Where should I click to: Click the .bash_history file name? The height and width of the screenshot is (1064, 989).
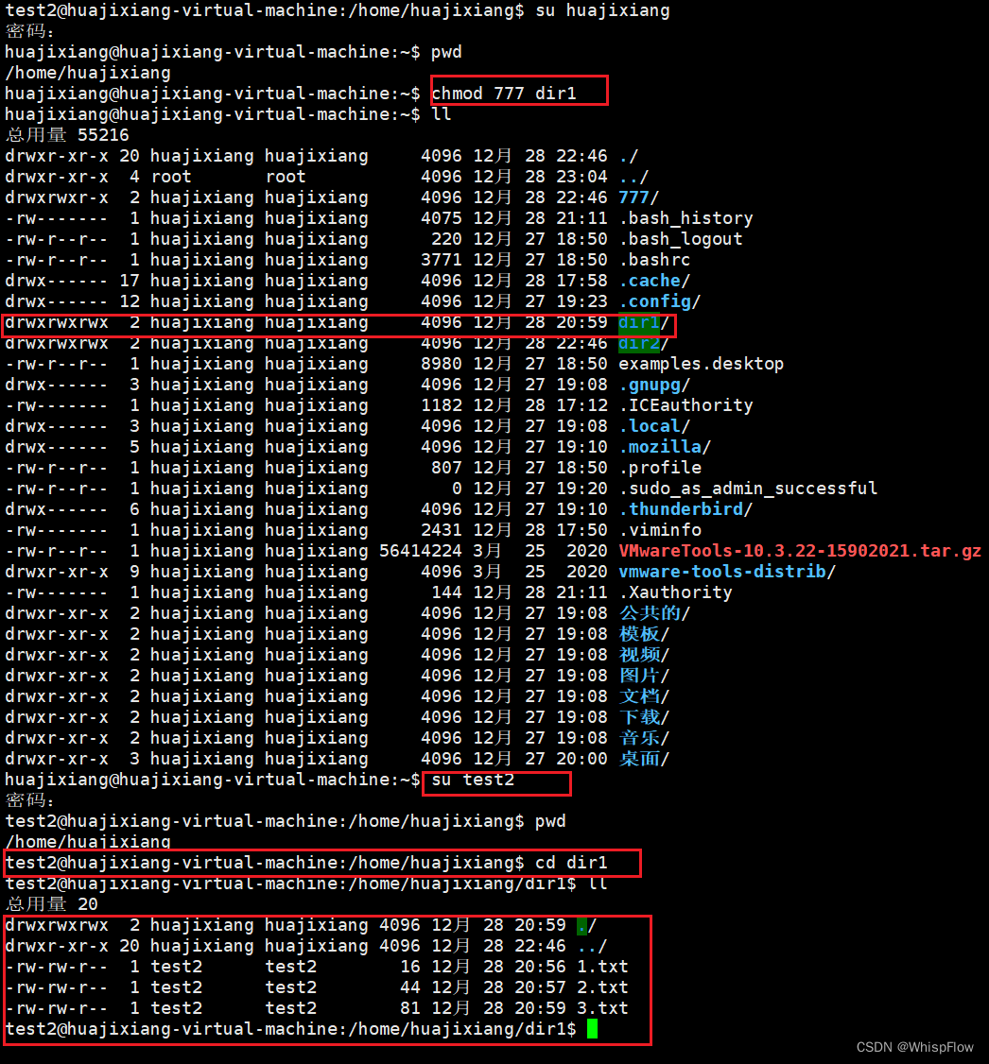(685, 217)
